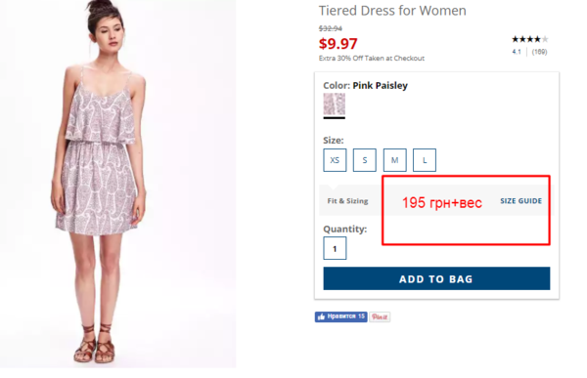Click the ADD TO BAG button
The image size is (587, 378).
(x=436, y=278)
